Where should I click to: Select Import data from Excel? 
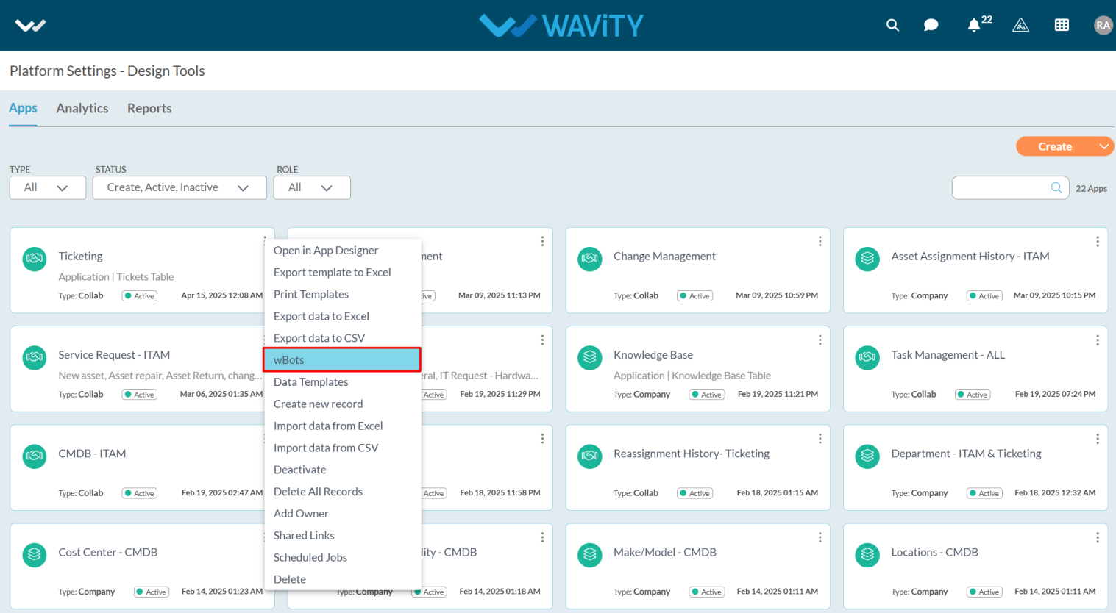click(x=328, y=426)
